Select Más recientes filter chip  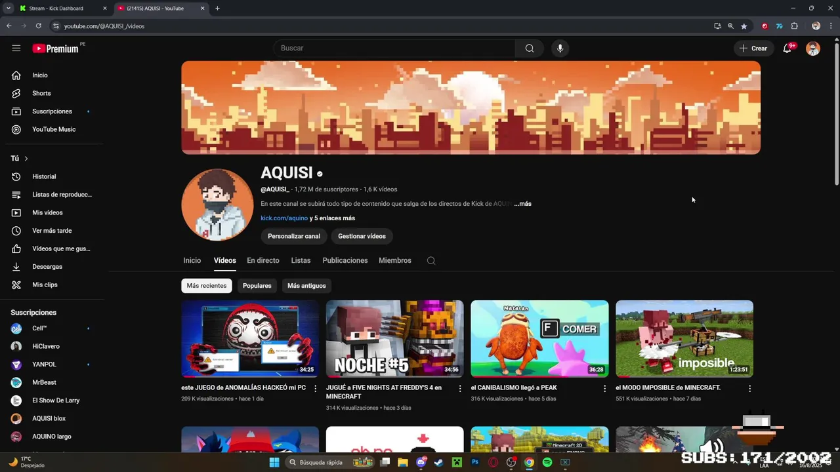tap(207, 286)
